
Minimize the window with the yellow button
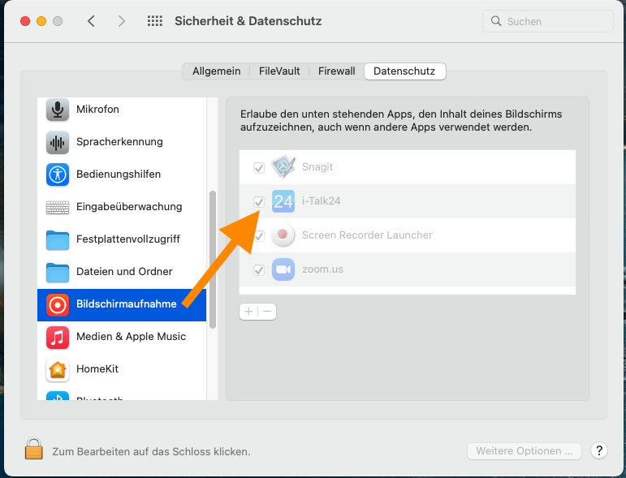(x=41, y=21)
